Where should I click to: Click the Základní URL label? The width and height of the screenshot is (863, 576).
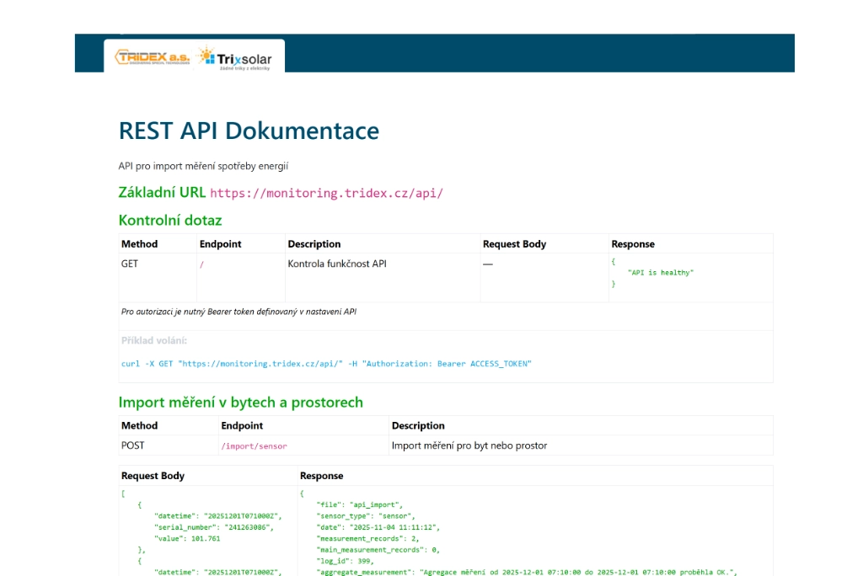tap(162, 193)
